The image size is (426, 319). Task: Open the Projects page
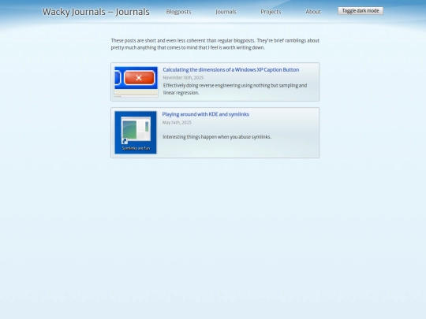(271, 12)
